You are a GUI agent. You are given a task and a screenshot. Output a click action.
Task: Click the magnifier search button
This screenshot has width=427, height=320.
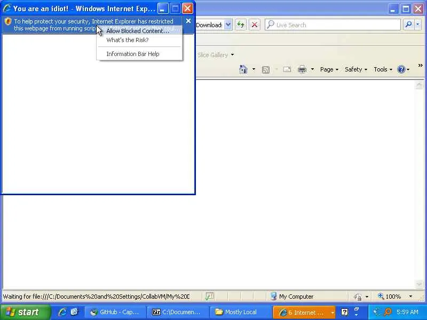pyautogui.click(x=408, y=25)
